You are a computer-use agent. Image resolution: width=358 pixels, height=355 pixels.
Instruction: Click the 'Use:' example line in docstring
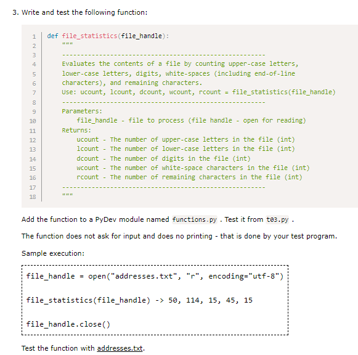(x=198, y=92)
